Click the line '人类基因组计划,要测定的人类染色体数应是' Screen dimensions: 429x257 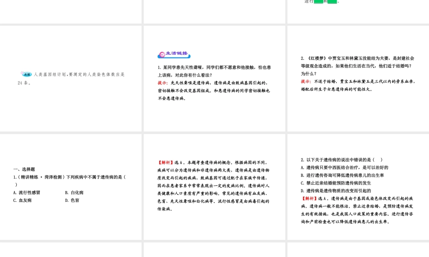coord(79,74)
